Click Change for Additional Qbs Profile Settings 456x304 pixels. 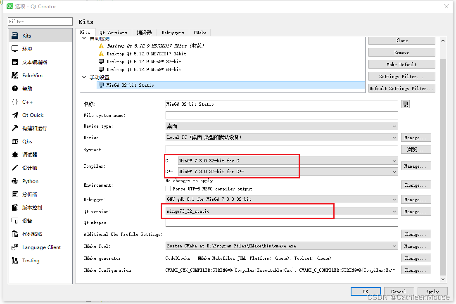coord(416,234)
